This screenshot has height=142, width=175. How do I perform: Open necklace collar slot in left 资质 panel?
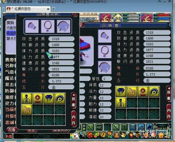click(x=48, y=26)
